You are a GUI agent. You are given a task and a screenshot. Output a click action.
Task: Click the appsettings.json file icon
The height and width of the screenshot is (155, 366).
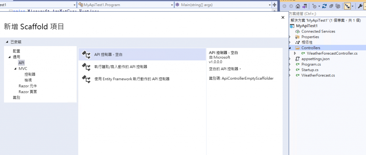click(297, 59)
